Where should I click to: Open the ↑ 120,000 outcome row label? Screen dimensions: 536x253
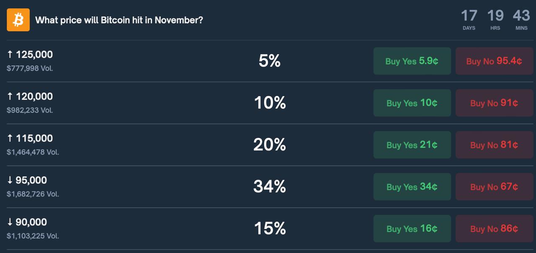30,96
